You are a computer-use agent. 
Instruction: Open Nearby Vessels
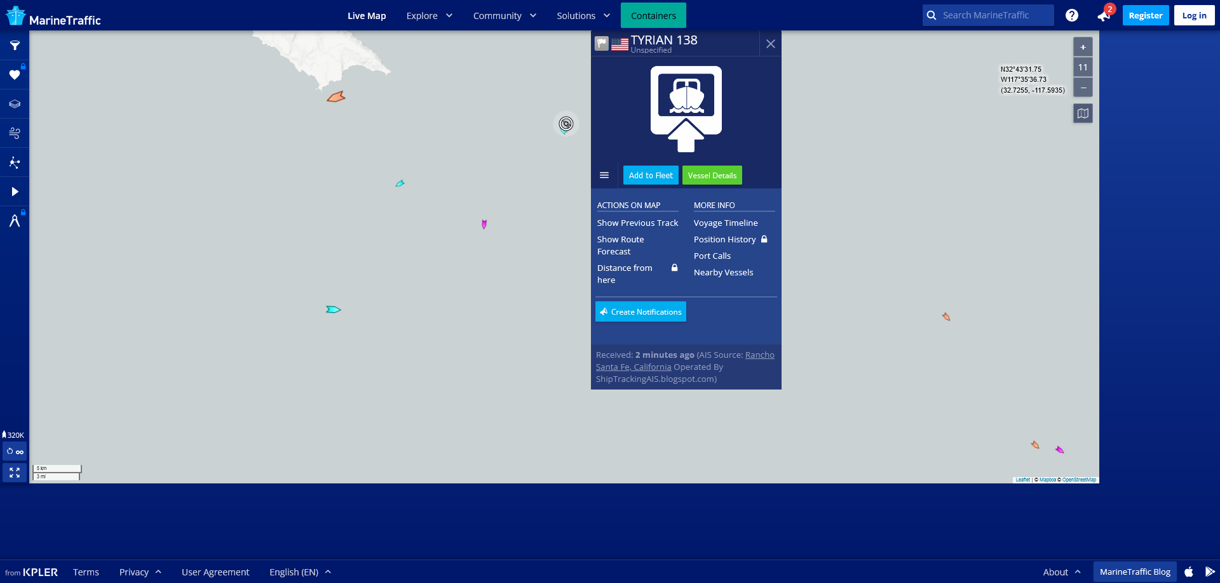pyautogui.click(x=723, y=272)
